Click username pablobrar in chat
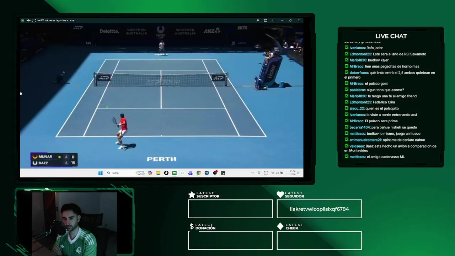 pyautogui.click(x=357, y=90)
